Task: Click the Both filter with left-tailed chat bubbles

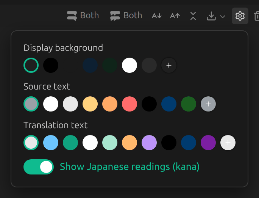Action: point(126,16)
